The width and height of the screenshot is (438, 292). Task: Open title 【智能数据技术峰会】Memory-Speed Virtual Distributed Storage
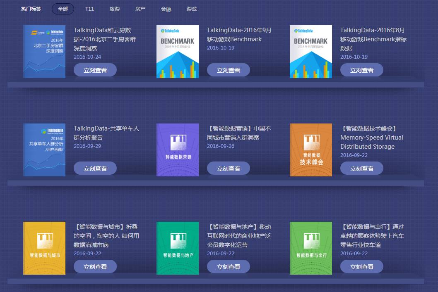pos(371,138)
